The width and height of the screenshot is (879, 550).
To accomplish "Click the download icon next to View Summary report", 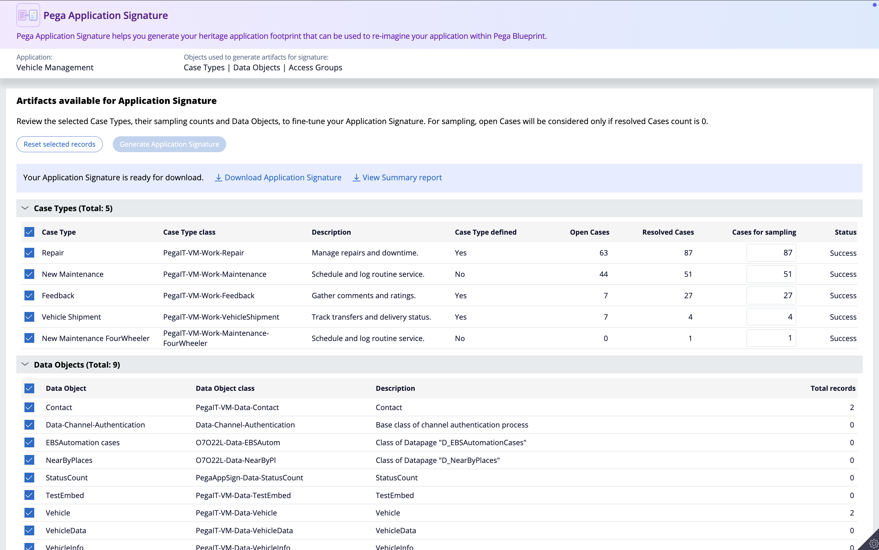I will pos(356,178).
